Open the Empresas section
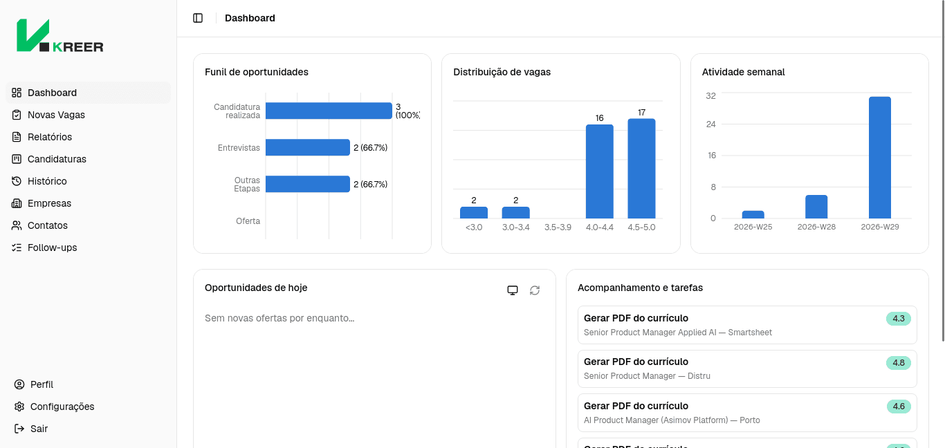The height and width of the screenshot is (448, 945). tap(88, 203)
